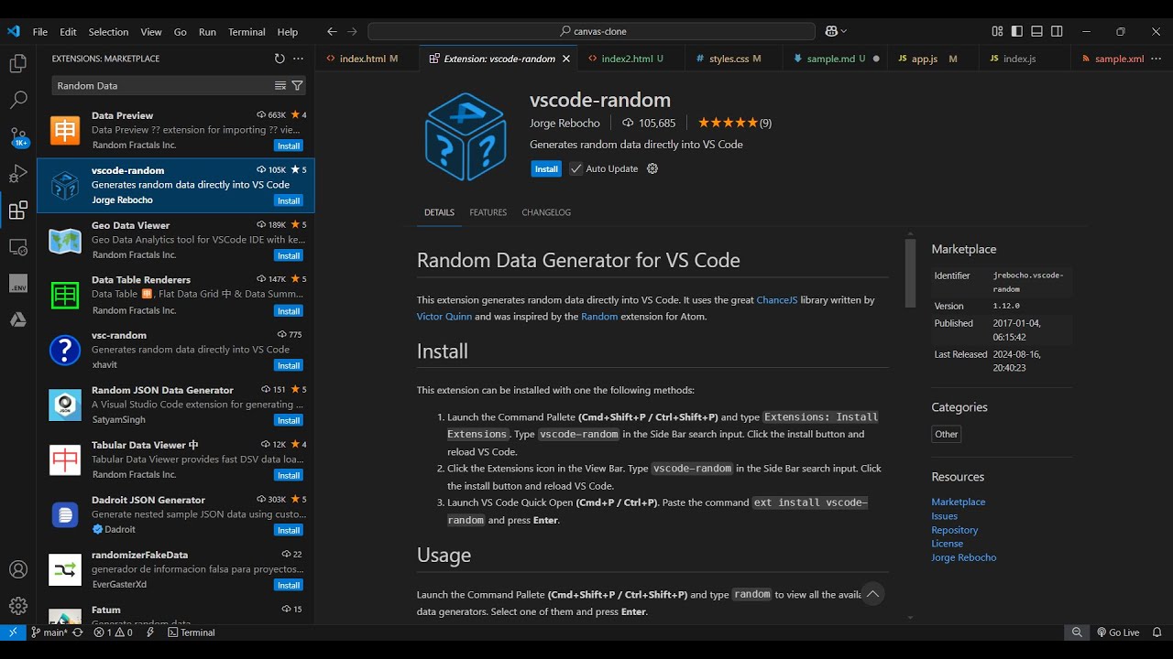Open the Explorer view in activity bar
This screenshot has width=1173, height=659.
17,64
